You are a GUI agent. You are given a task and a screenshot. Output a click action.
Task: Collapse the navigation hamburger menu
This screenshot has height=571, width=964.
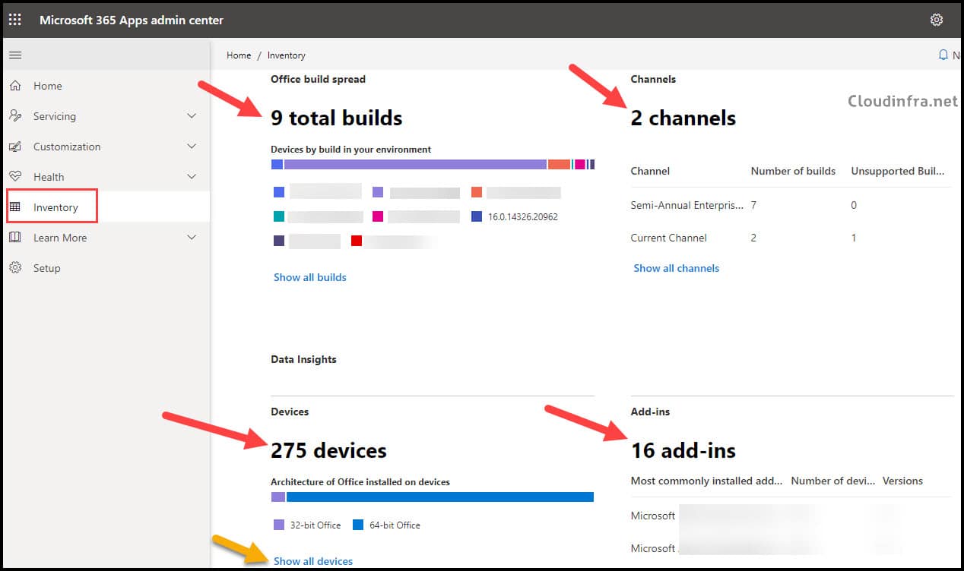tap(15, 55)
